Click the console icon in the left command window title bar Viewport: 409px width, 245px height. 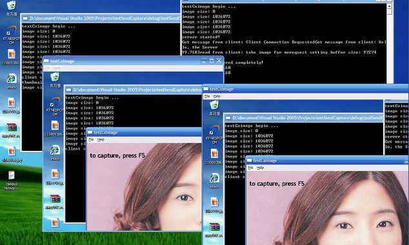[25, 18]
